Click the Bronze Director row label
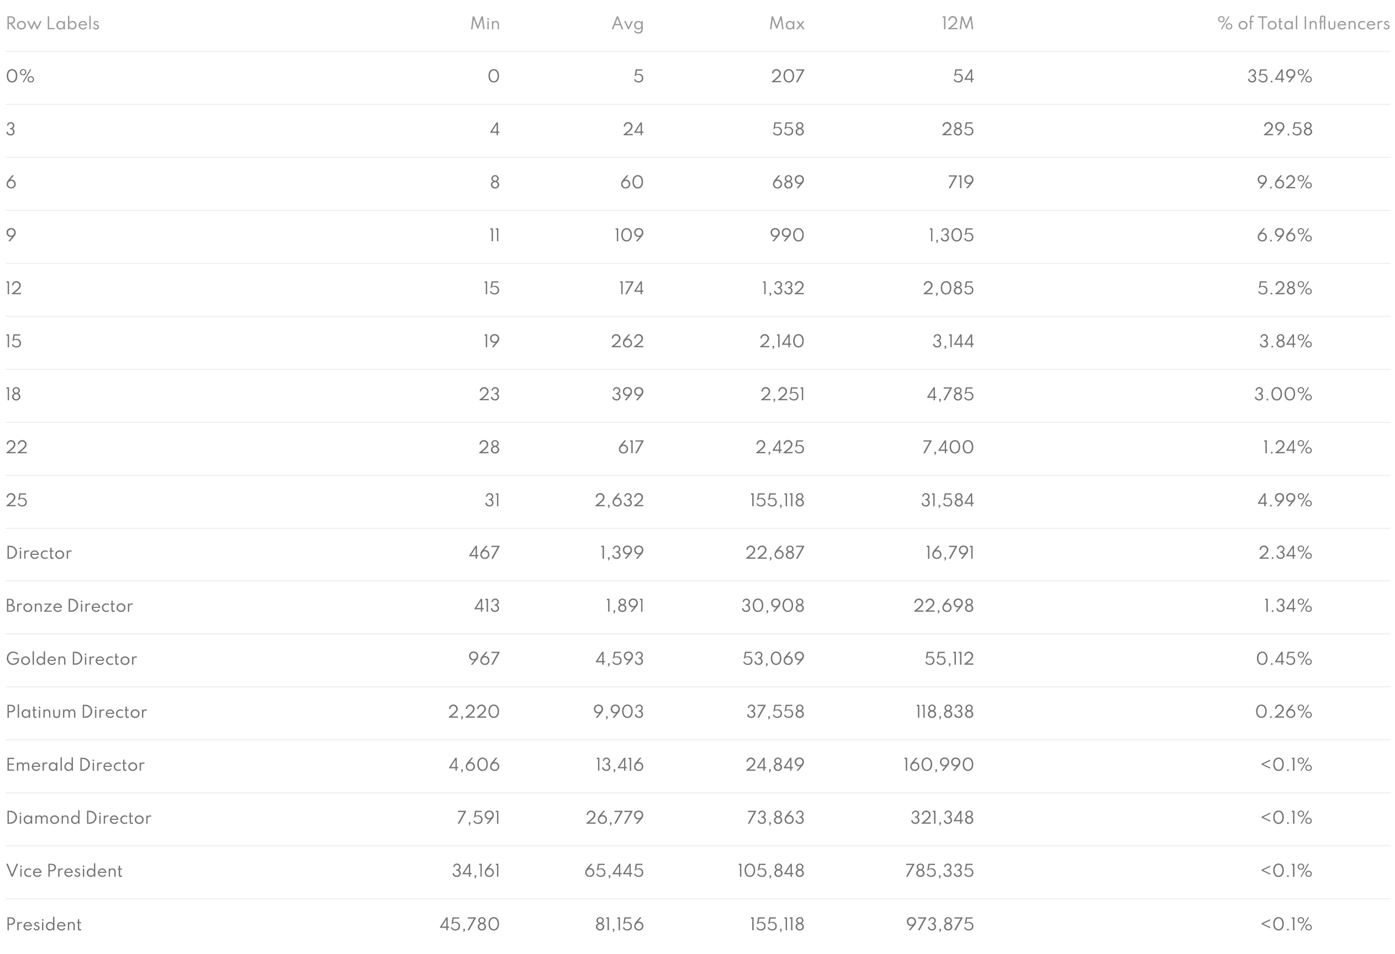 click(70, 606)
